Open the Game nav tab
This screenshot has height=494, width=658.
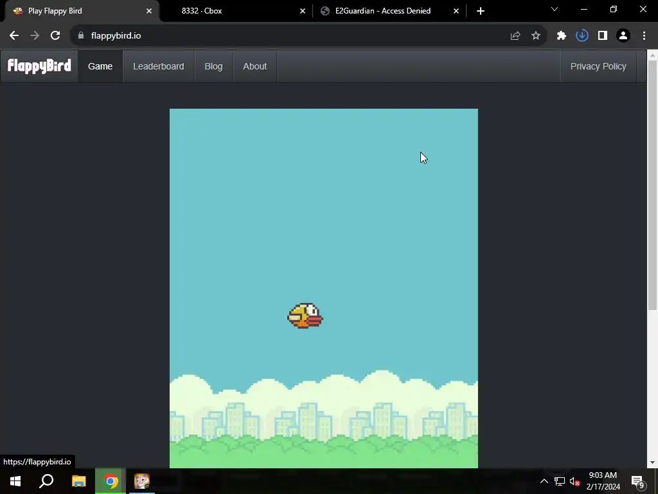100,66
